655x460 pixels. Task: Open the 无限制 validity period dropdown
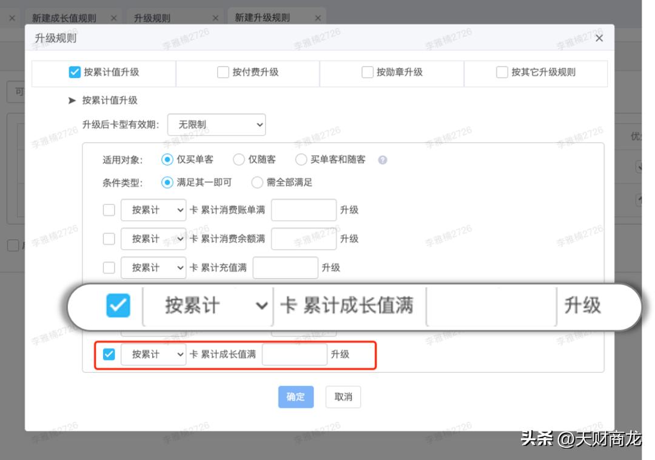[217, 125]
